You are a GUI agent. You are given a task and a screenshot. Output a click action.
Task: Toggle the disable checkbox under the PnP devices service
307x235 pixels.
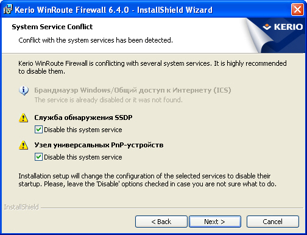point(38,157)
